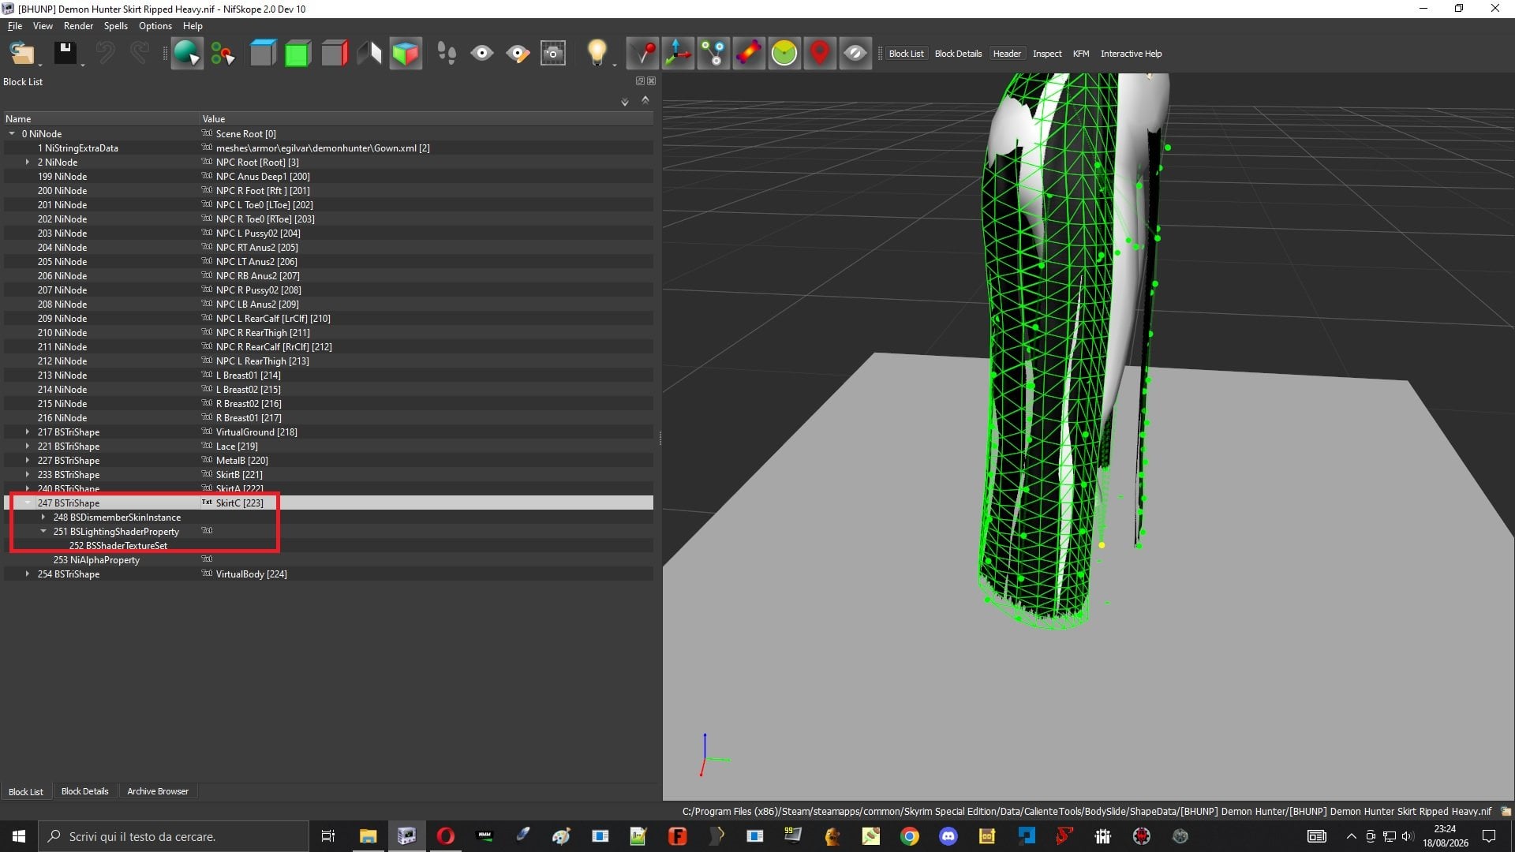Switch to the bottom Block Details tab

[85, 791]
